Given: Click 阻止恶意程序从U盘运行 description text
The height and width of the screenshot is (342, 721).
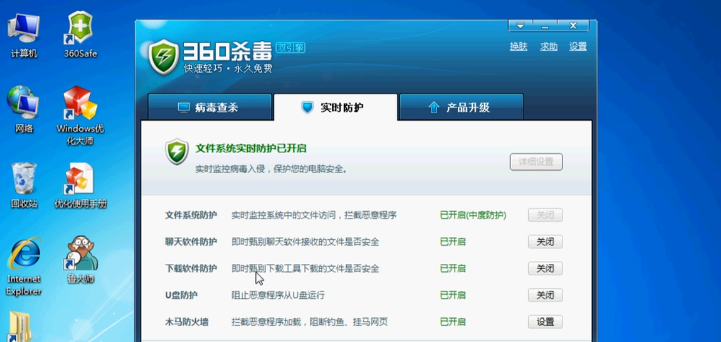Looking at the screenshot, I should [x=278, y=295].
